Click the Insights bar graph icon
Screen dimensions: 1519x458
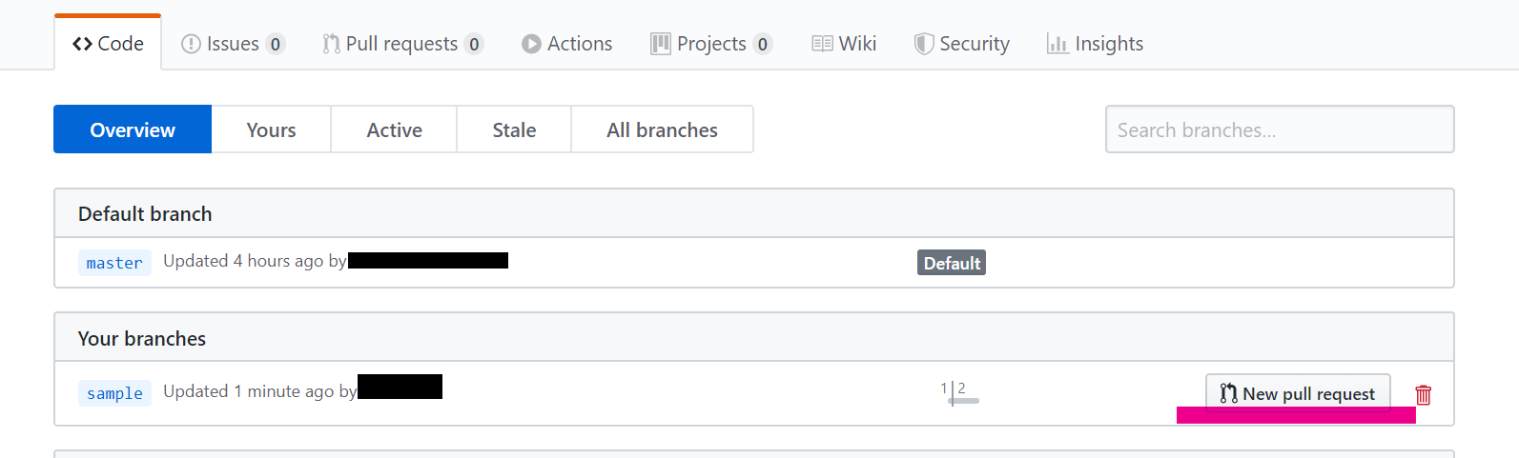coord(1057,44)
